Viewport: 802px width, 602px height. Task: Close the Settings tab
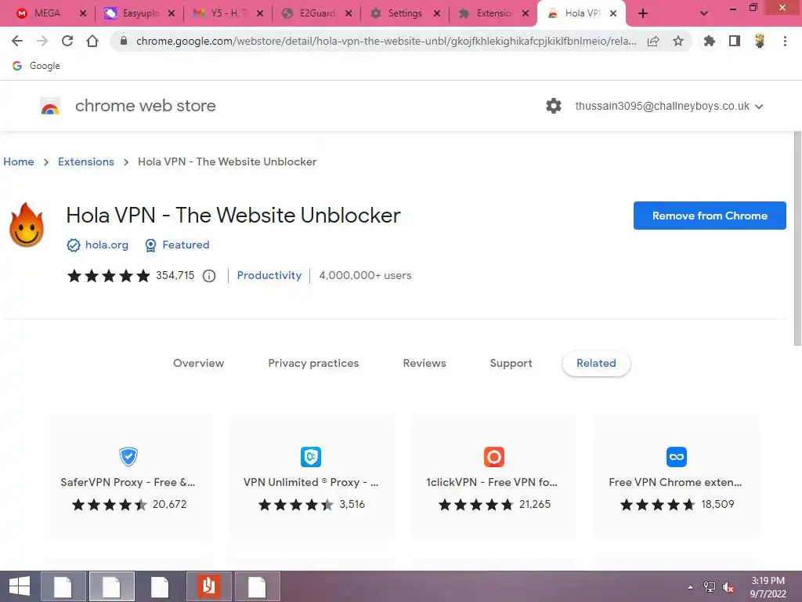click(x=437, y=13)
